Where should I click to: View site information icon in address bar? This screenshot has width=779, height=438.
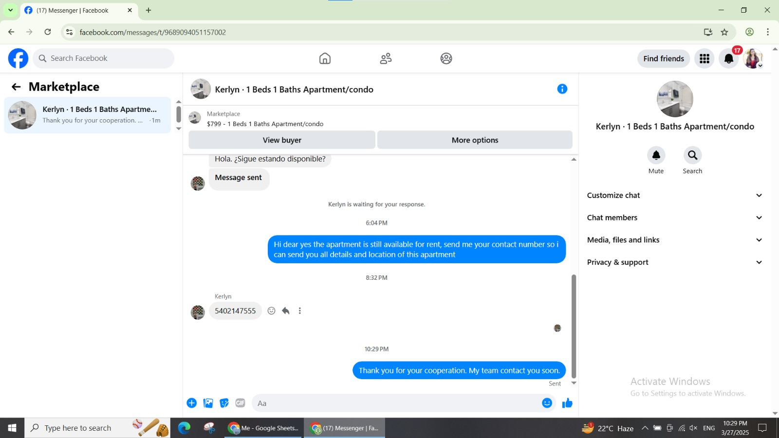click(69, 32)
